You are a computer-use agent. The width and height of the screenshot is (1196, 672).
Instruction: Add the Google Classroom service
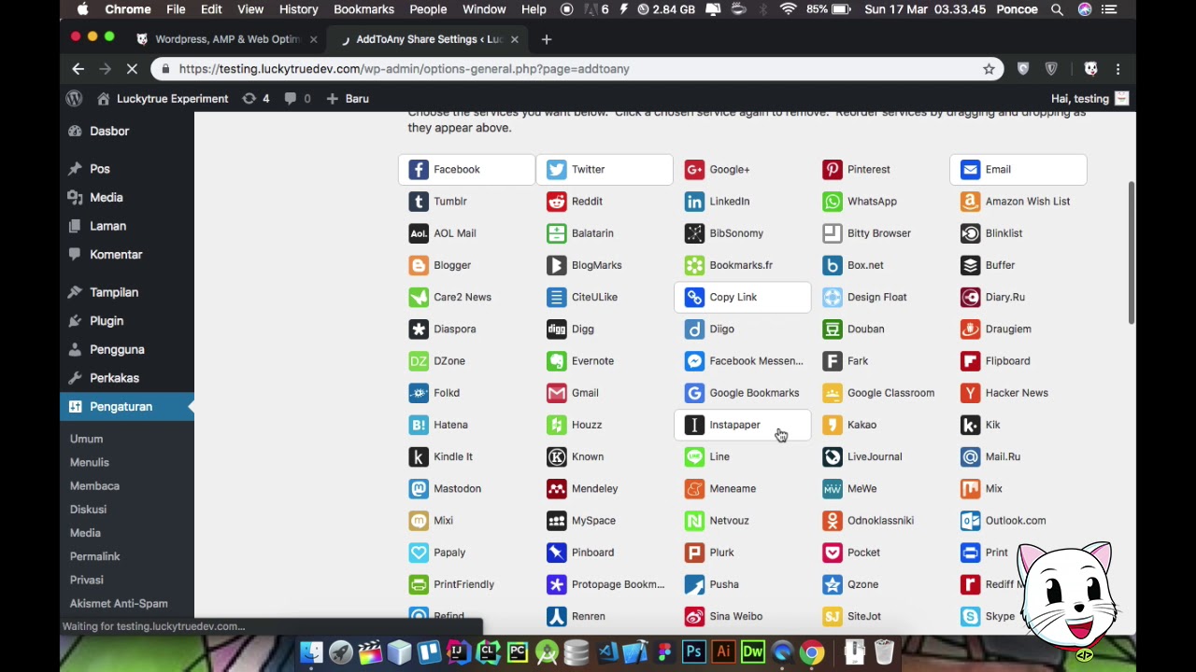880,393
